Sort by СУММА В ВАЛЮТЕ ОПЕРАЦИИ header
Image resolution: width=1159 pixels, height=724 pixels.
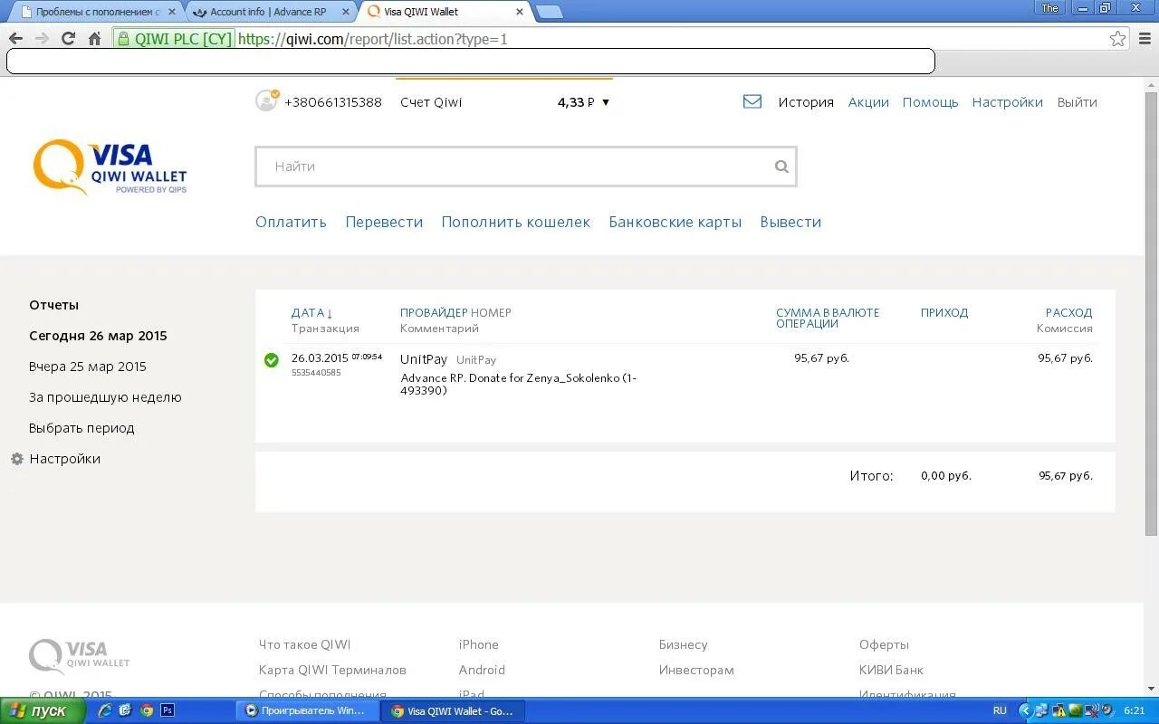click(x=828, y=318)
